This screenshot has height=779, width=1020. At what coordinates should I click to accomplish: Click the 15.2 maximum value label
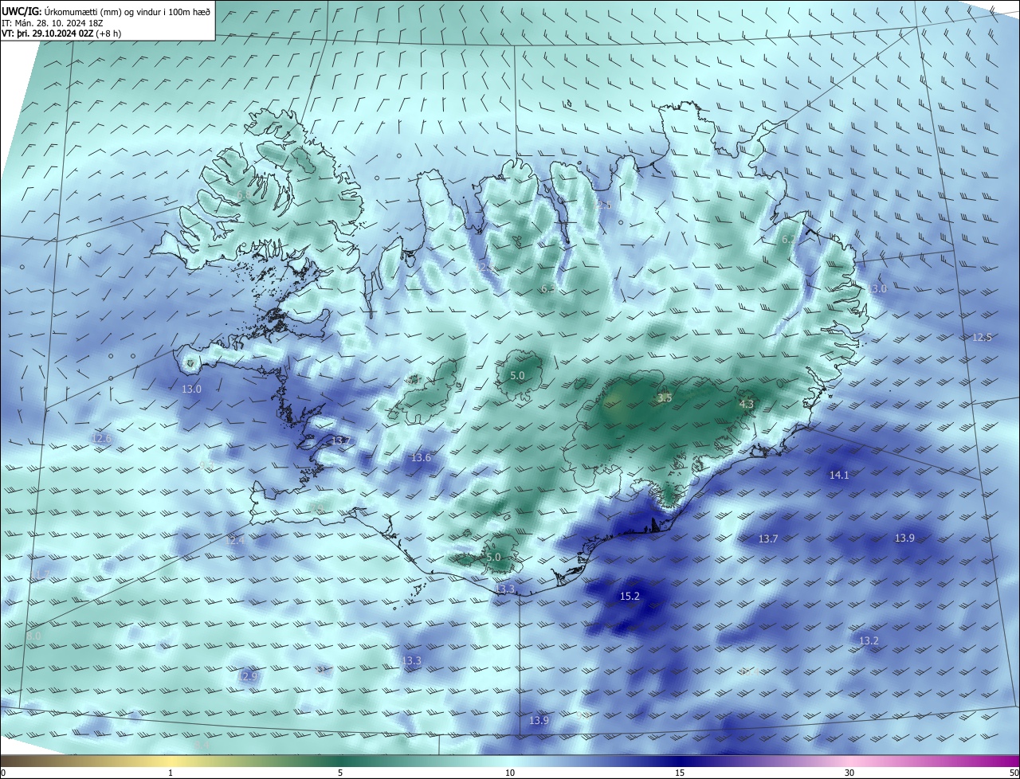630,596
